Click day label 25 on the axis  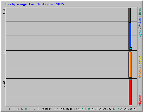click(x=109, y=109)
